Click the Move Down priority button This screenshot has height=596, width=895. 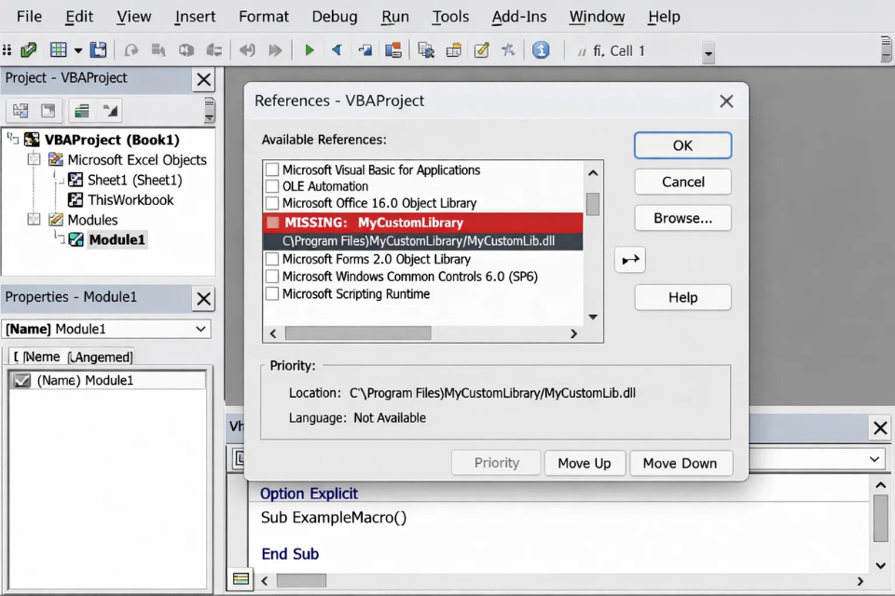coord(681,463)
